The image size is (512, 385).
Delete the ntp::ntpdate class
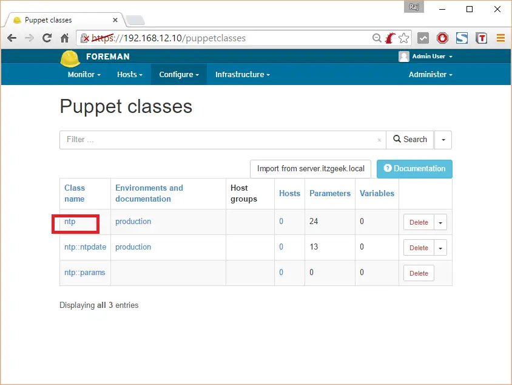point(419,248)
